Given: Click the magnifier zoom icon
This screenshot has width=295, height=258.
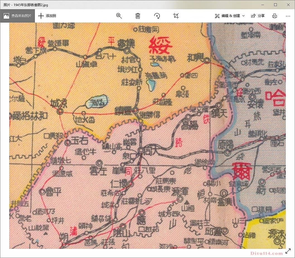Looking at the screenshot, I should click(x=119, y=16).
